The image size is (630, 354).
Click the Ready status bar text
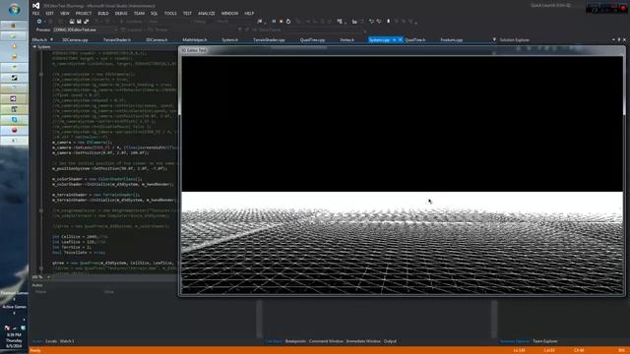(x=35, y=350)
